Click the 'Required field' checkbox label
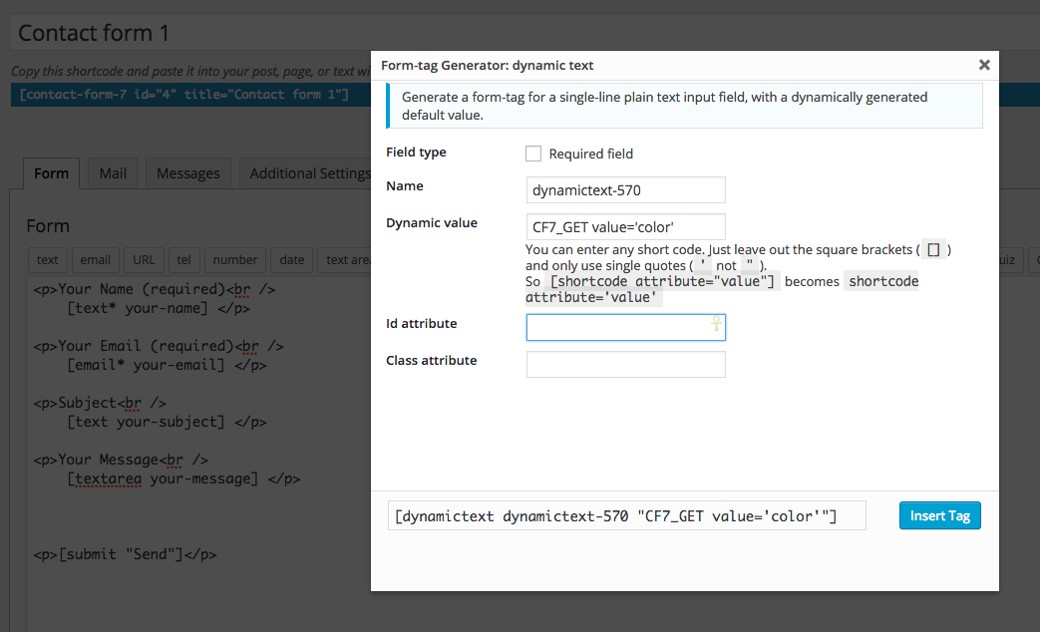 [591, 154]
